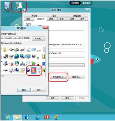Screen dimensions: 115x121
Task: Pick the memory chip icon
Action: pyautogui.click(x=17, y=50)
